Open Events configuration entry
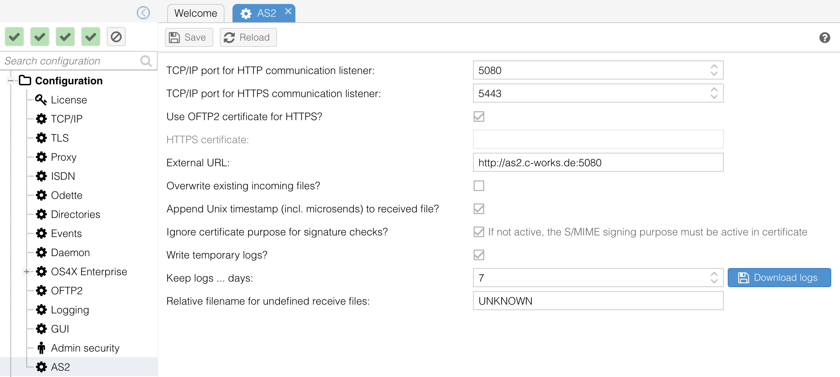 click(66, 233)
